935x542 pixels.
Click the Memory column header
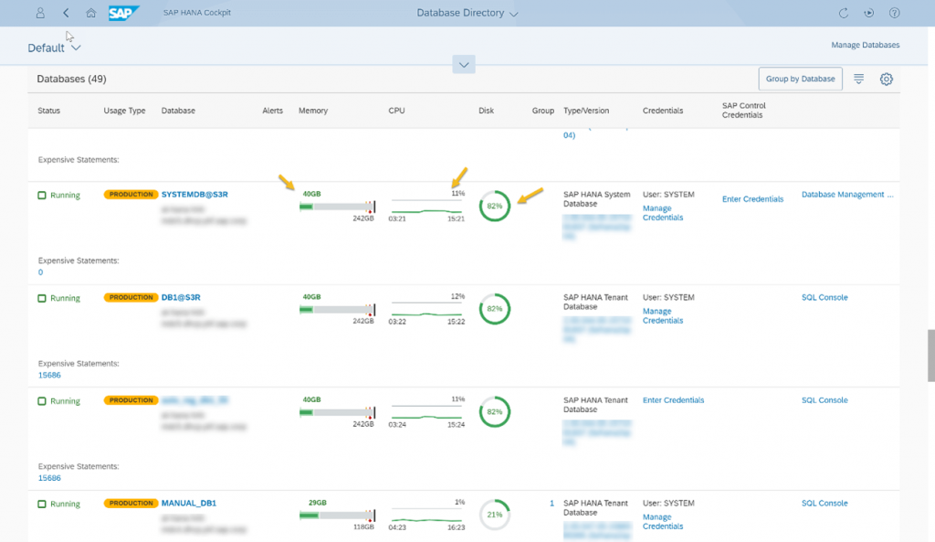coord(313,111)
